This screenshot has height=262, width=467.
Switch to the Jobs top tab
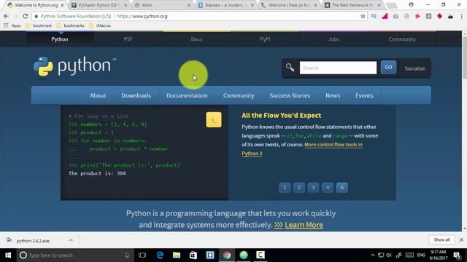(333, 39)
